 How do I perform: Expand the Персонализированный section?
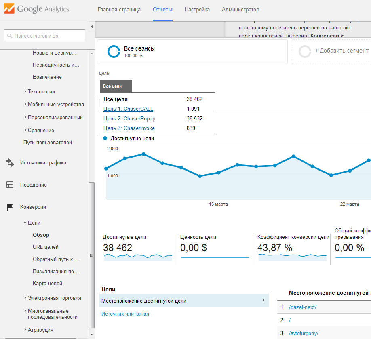pos(25,117)
